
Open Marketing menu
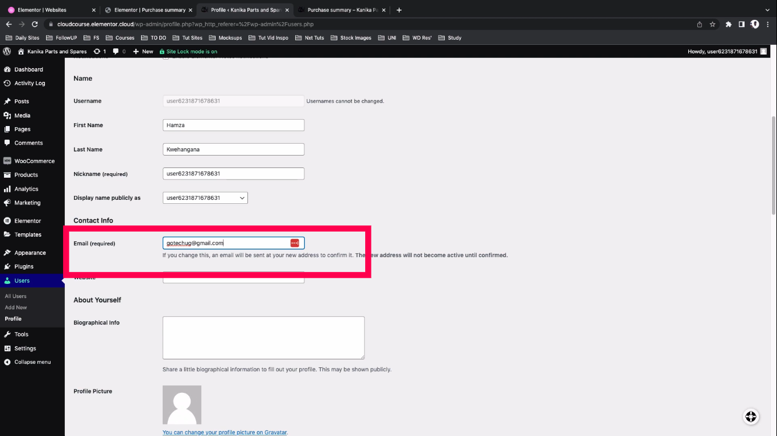(x=27, y=203)
